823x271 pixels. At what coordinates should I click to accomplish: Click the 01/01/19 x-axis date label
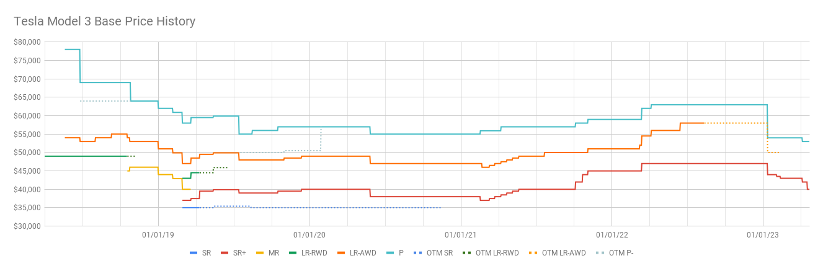[x=158, y=235]
